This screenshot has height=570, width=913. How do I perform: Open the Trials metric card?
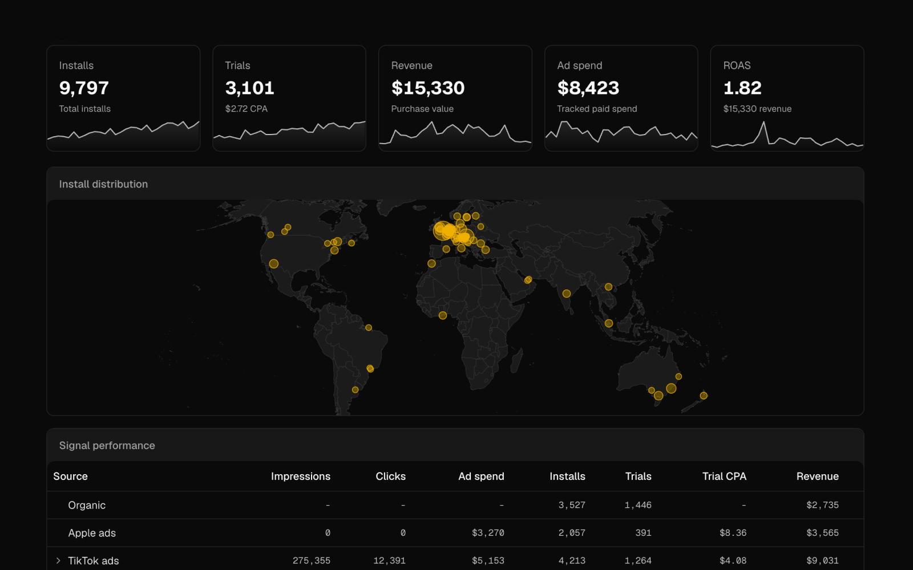(289, 98)
